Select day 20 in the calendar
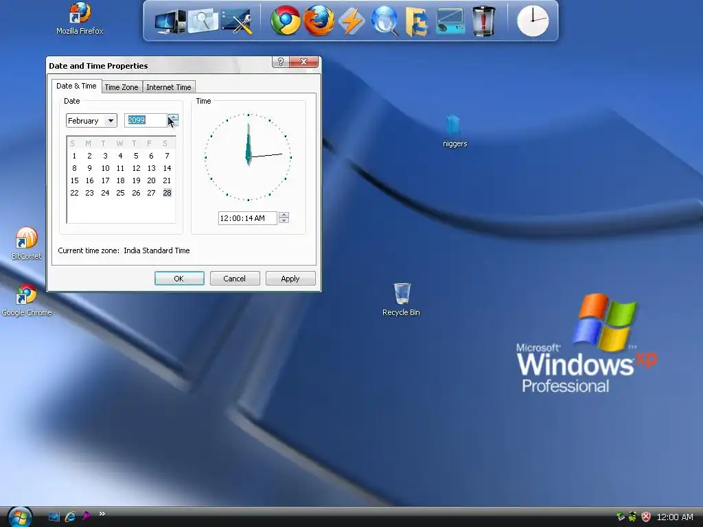 [x=151, y=180]
